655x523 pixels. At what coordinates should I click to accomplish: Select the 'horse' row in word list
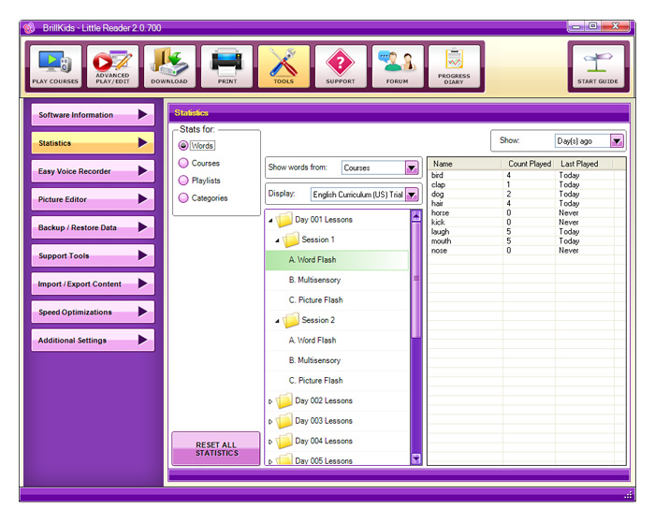[526, 212]
